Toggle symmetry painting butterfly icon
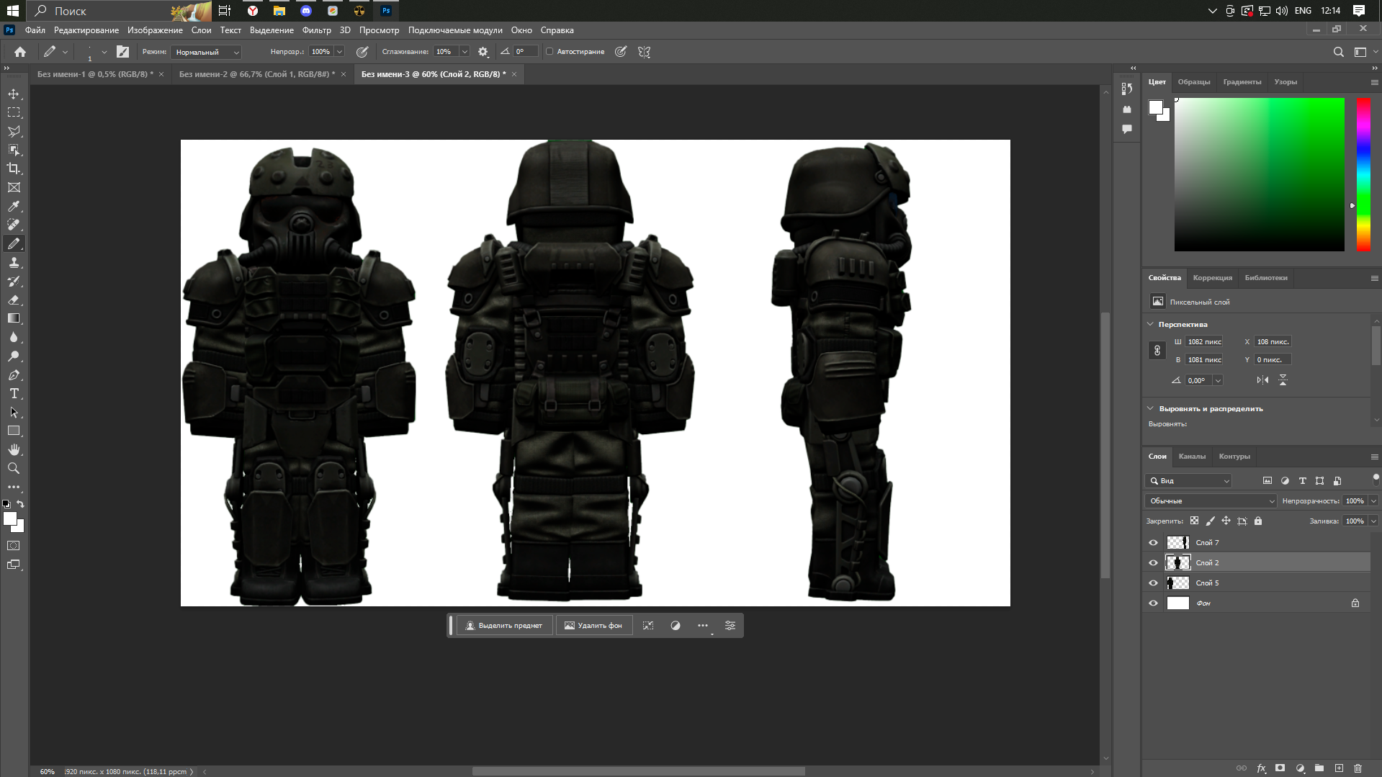The width and height of the screenshot is (1382, 777). click(645, 52)
